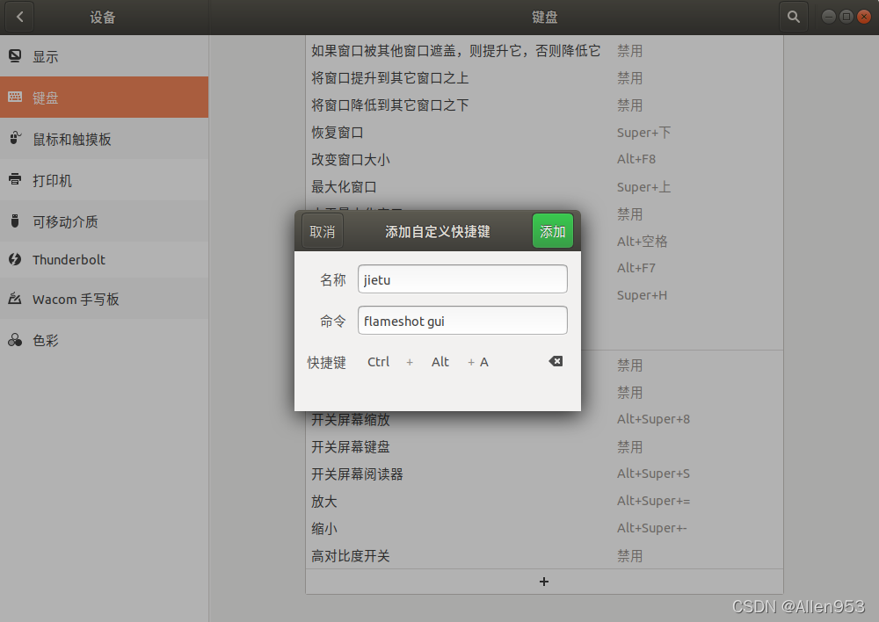The width and height of the screenshot is (879, 622).
Task: Click the 名称 field containing jietu
Action: (462, 279)
